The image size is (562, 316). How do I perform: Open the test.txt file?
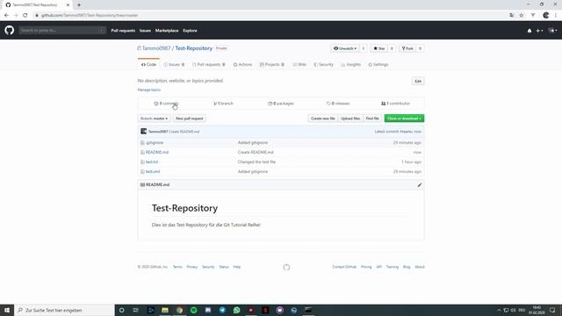(x=152, y=162)
